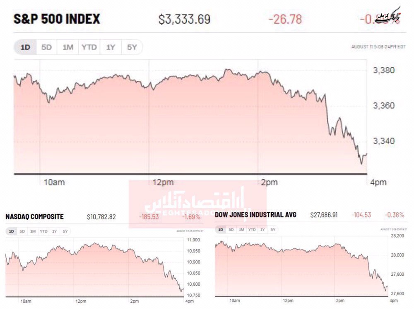
Task: Choose YTD on the S&P 500 chart
Action: point(89,47)
